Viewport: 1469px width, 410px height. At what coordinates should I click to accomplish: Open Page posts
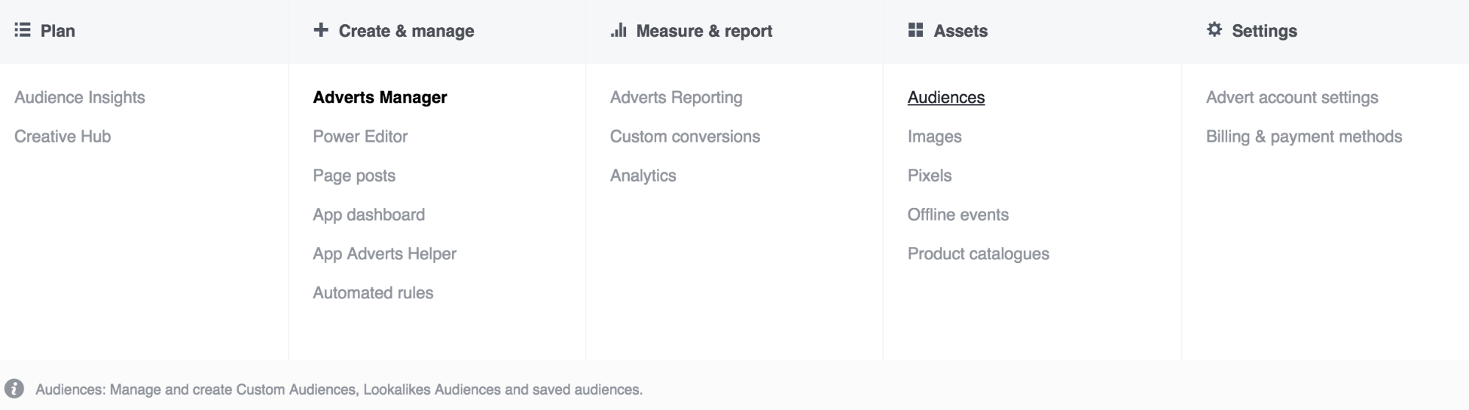click(x=354, y=176)
